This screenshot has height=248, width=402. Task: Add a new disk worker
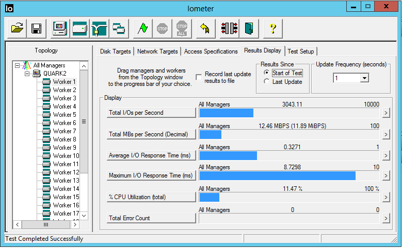click(80, 28)
